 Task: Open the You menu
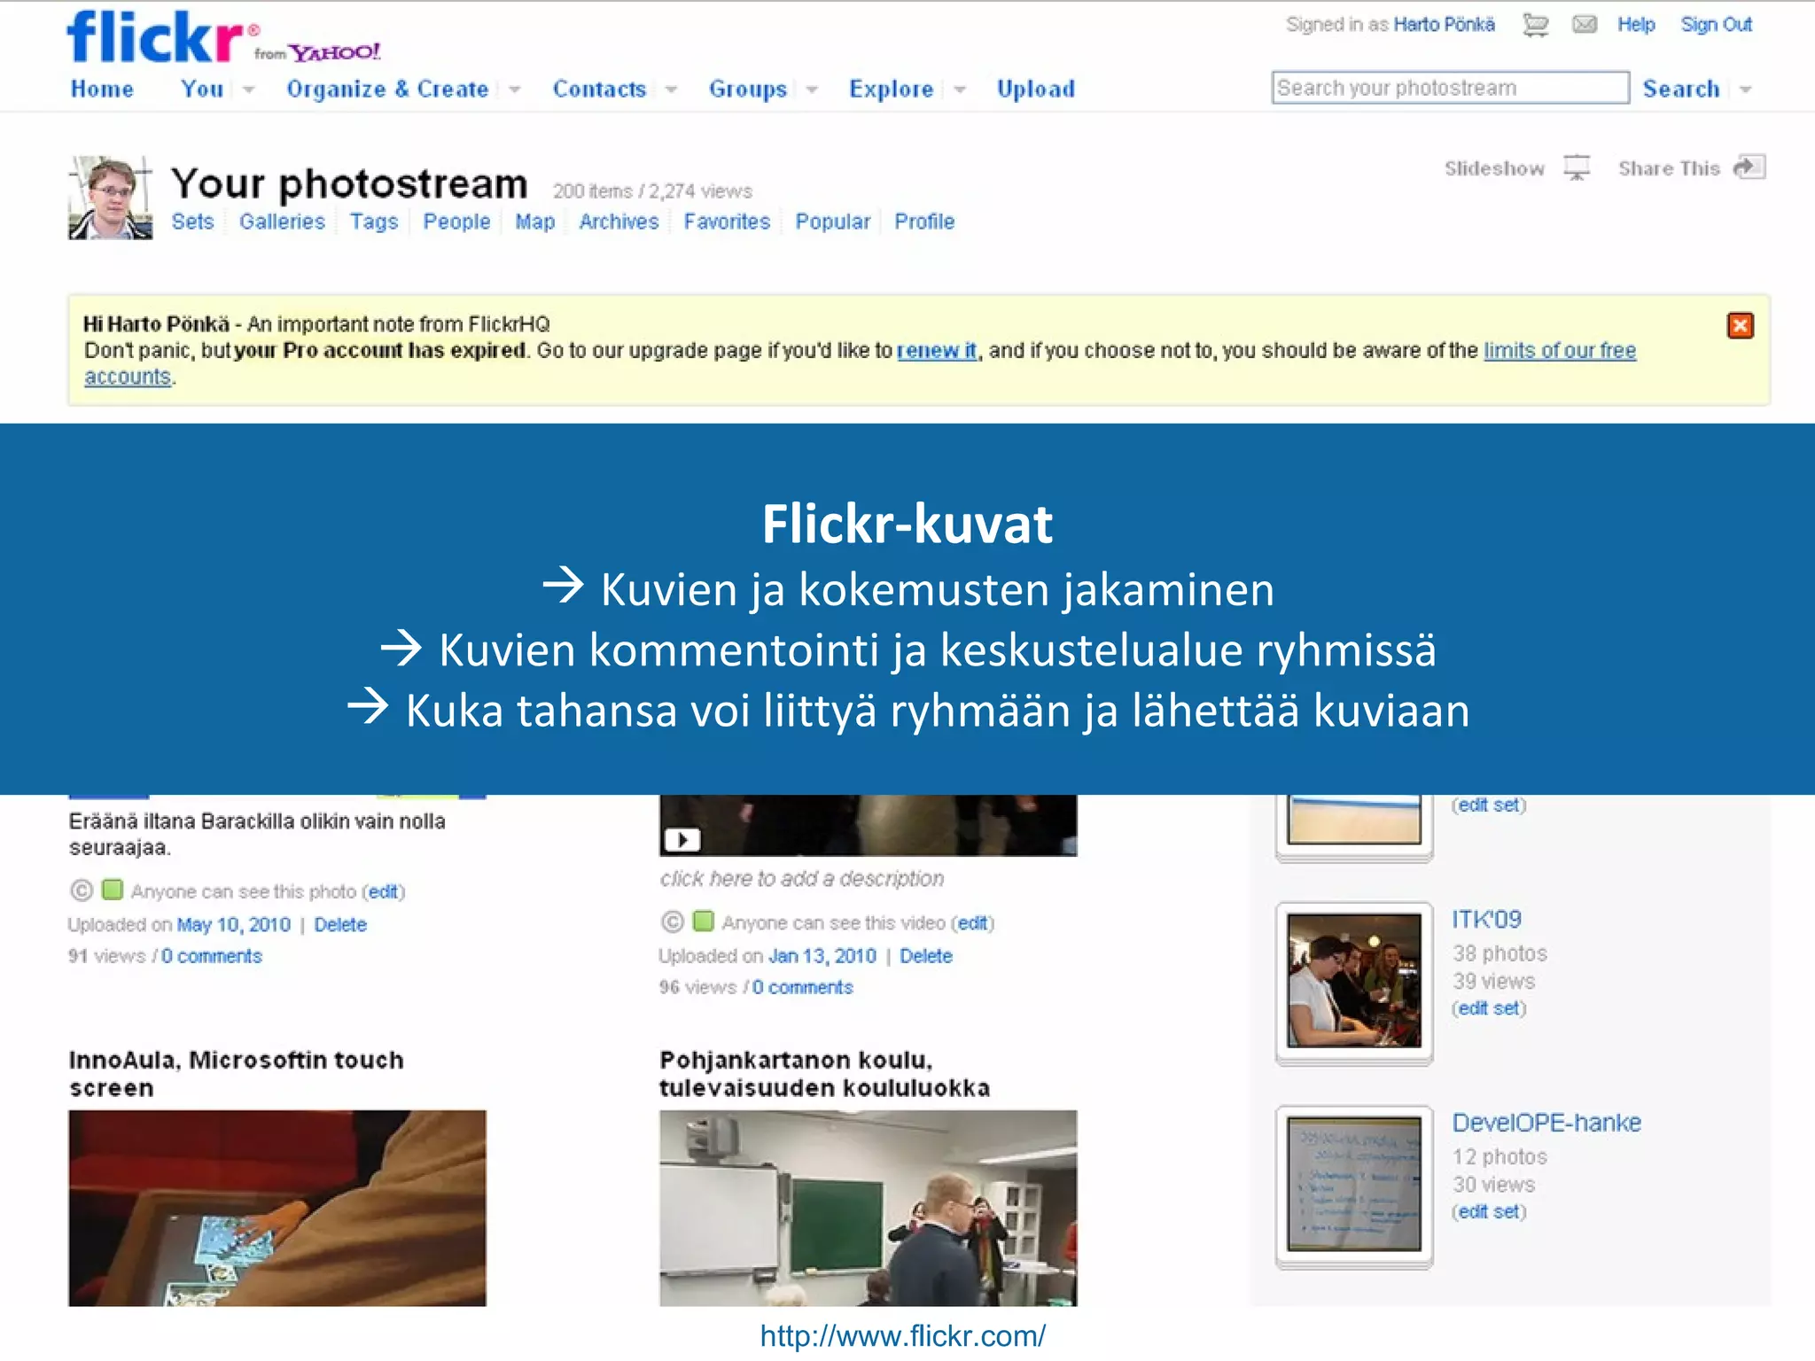[x=202, y=89]
